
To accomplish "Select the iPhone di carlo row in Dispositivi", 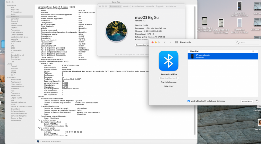I will 223,56.
